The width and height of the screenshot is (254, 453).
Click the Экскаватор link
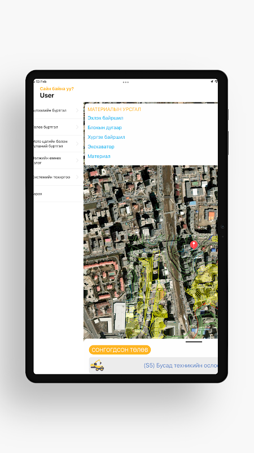(101, 147)
